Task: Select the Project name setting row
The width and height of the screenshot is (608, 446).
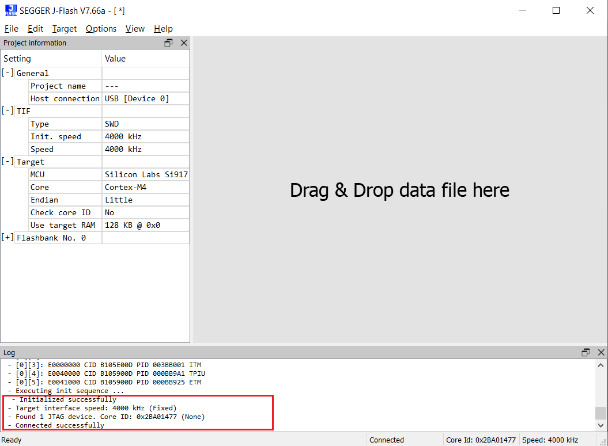Action: click(109, 86)
